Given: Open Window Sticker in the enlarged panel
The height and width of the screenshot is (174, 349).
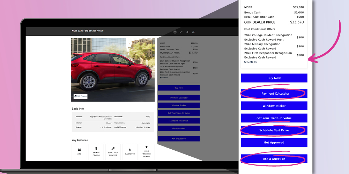Looking at the screenshot, I should coord(274,106).
